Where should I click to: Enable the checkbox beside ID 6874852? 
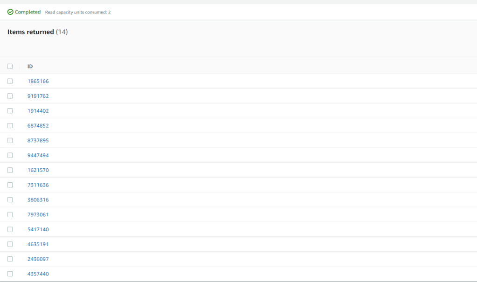click(x=10, y=126)
